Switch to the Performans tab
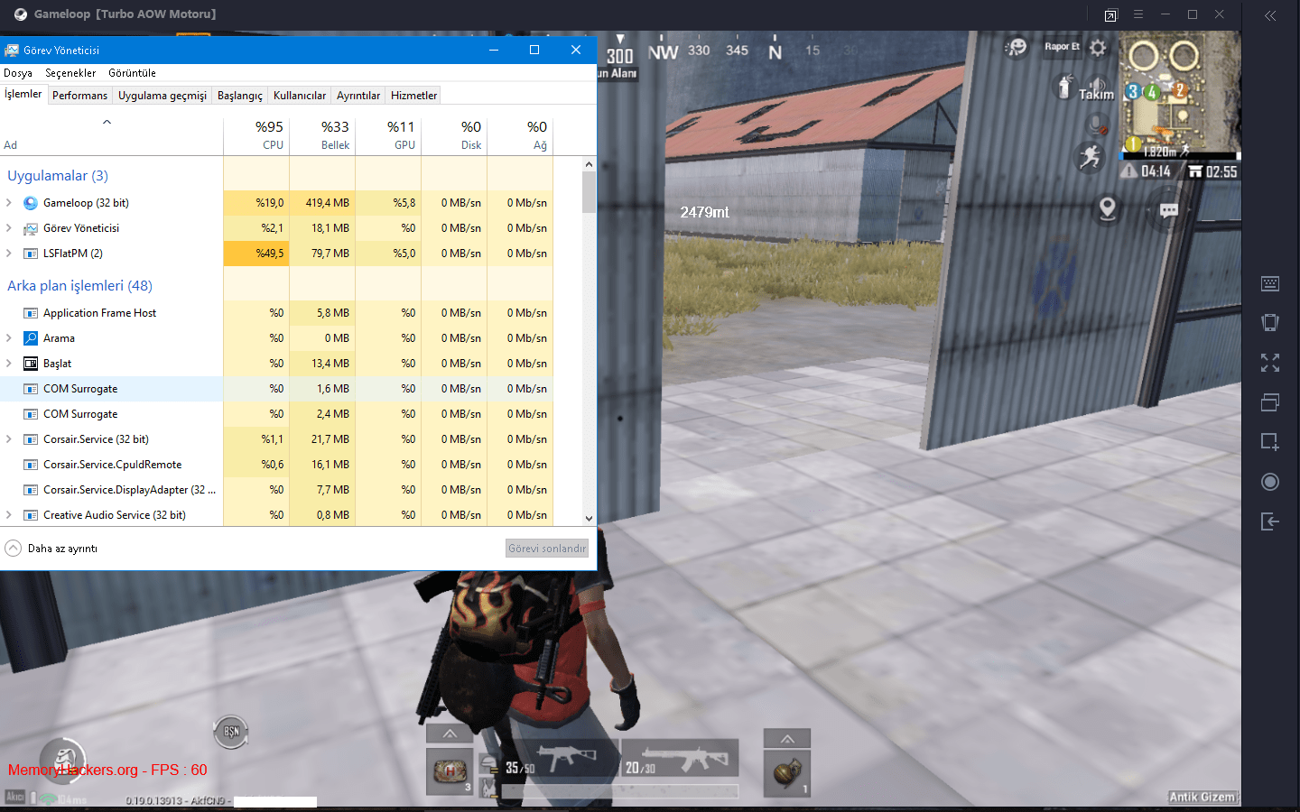Screen dimensions: 1300x812 [79, 96]
